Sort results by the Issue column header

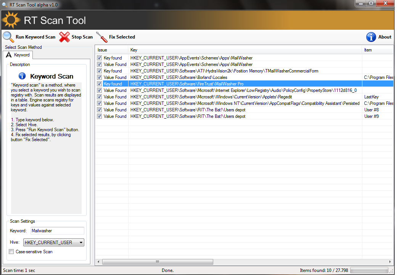[112, 50]
